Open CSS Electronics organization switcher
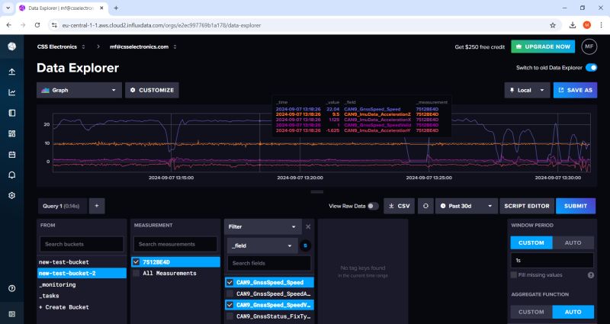The image size is (610, 324). pyautogui.click(x=61, y=47)
